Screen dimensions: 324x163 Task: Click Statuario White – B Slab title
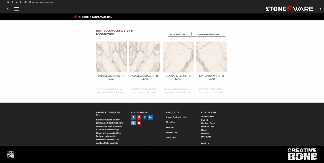tap(212, 77)
